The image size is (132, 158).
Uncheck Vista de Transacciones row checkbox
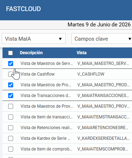pos(11,96)
